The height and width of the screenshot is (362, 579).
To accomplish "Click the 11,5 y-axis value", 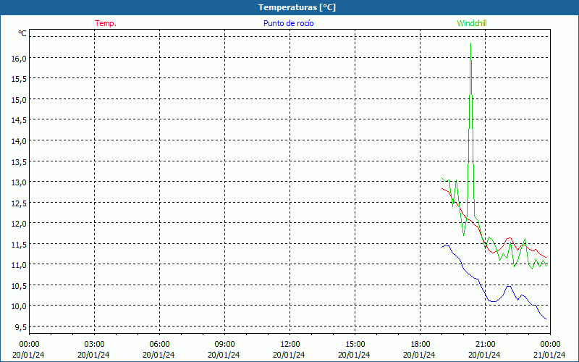I will [x=19, y=245].
